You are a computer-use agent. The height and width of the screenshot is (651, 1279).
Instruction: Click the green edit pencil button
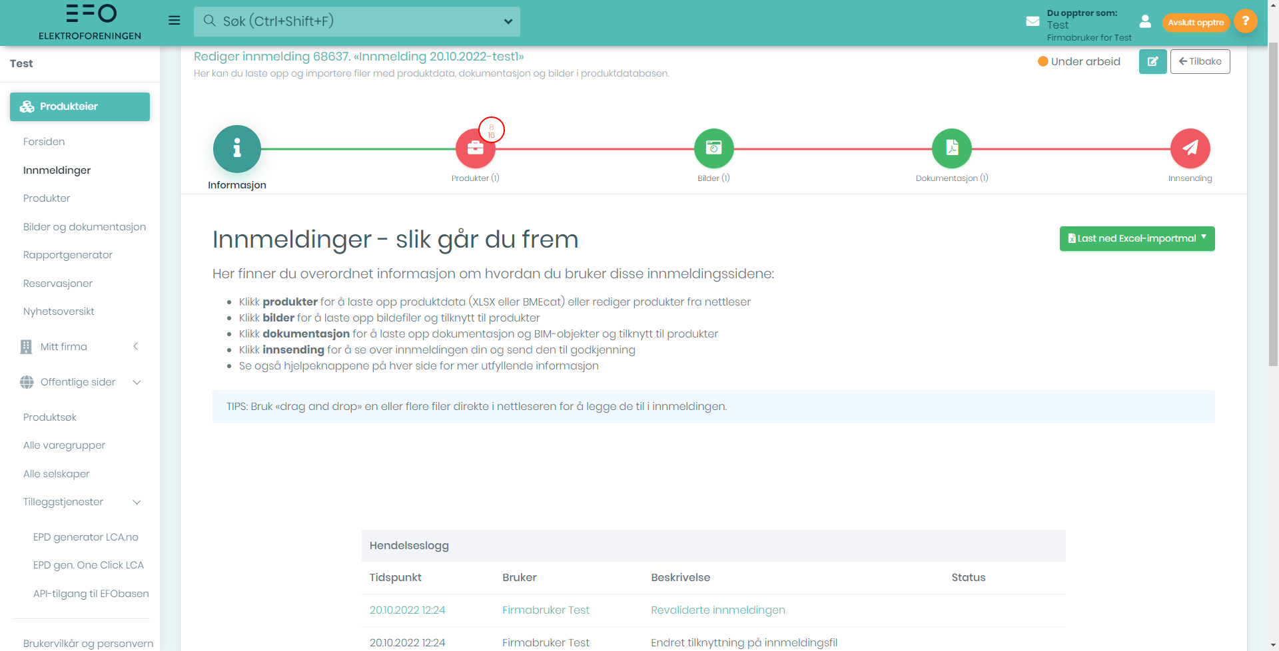[1152, 62]
